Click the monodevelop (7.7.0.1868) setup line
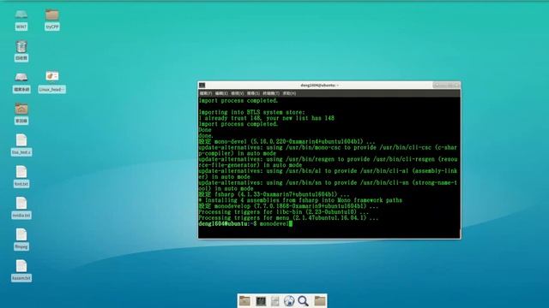The width and height of the screenshot is (549, 308). coord(288,206)
